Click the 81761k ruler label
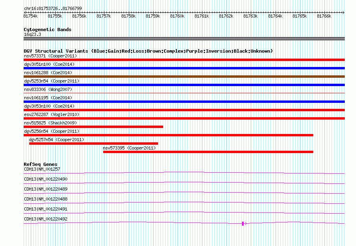This screenshot has width=356, height=246. 202,16
